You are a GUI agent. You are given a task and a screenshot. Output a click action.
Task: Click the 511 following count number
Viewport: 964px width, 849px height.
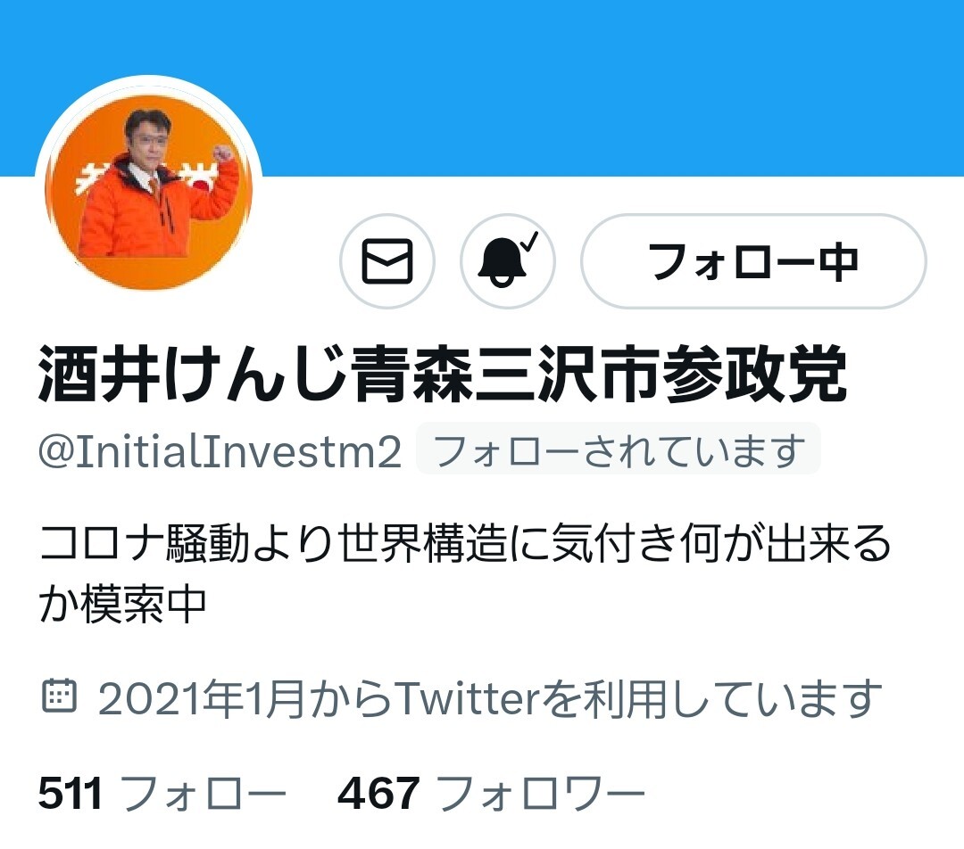71,794
